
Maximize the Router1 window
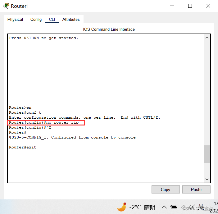(190, 6)
